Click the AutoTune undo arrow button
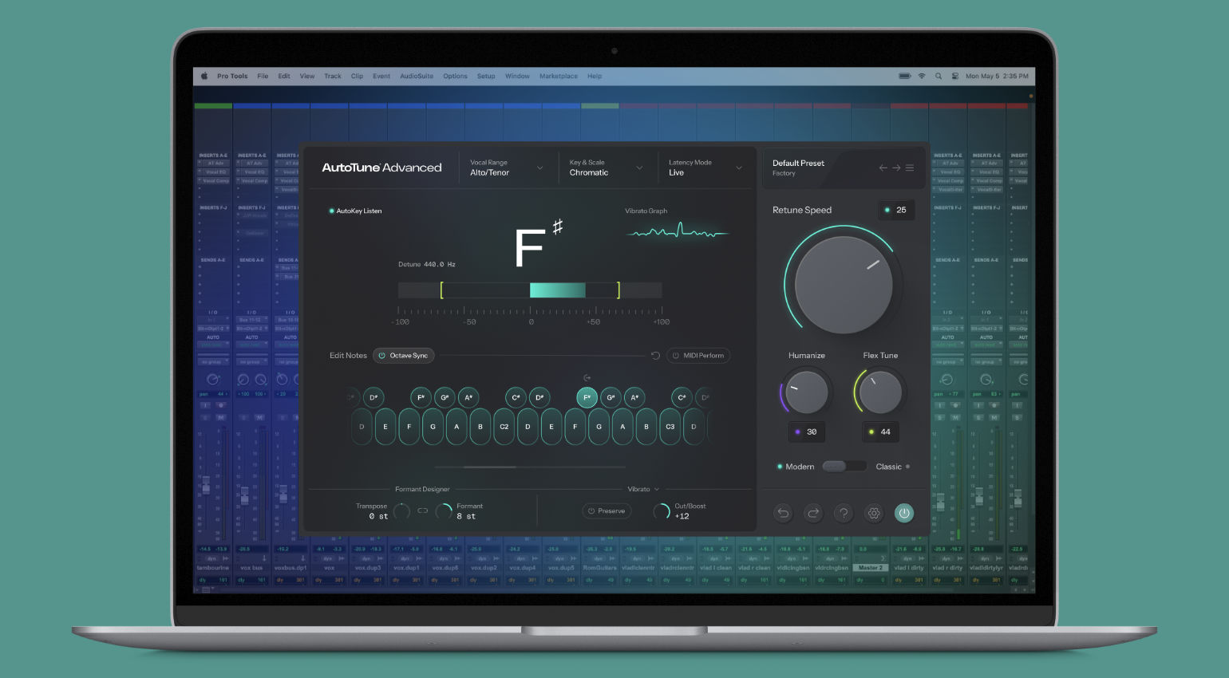Viewport: 1229px width, 678px height. [783, 513]
